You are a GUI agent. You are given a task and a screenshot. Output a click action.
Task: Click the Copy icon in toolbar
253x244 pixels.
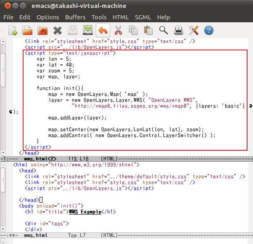(133, 30)
